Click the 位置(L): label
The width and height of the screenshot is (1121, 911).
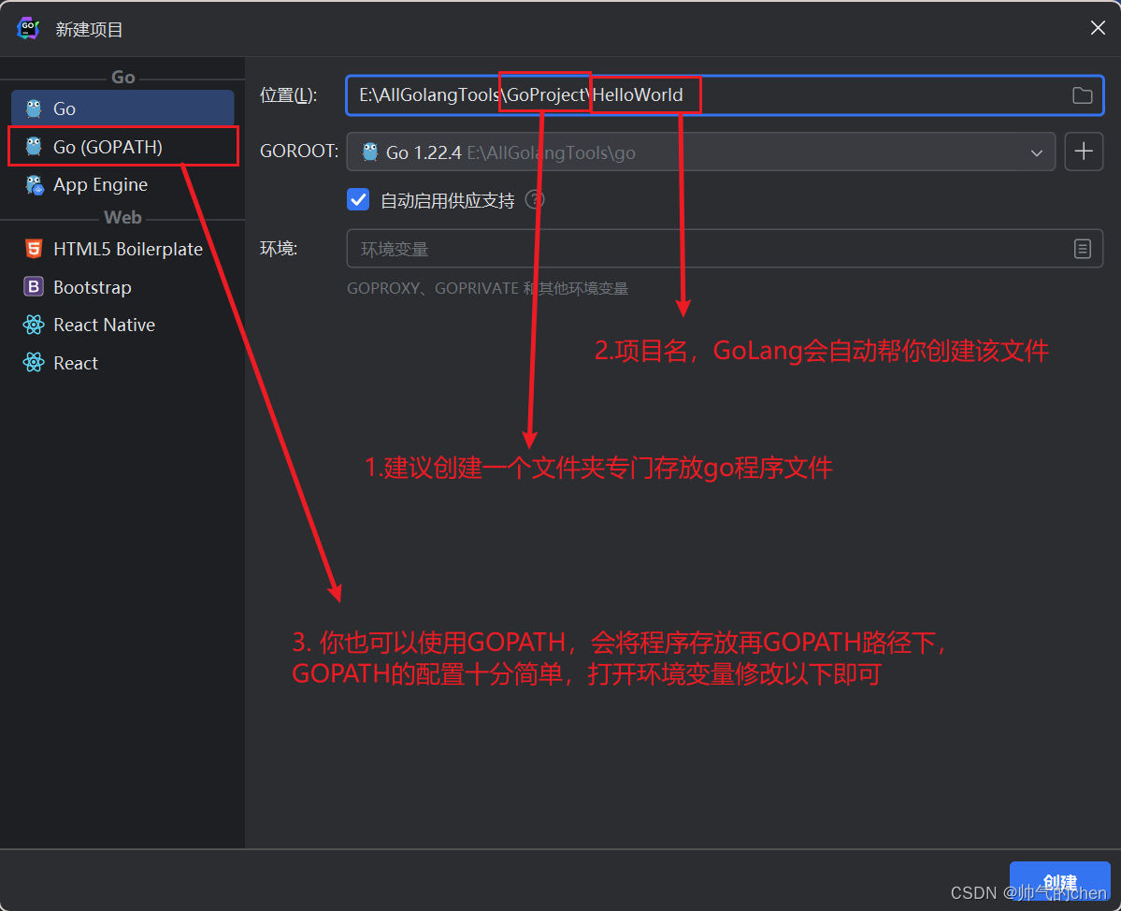click(289, 95)
